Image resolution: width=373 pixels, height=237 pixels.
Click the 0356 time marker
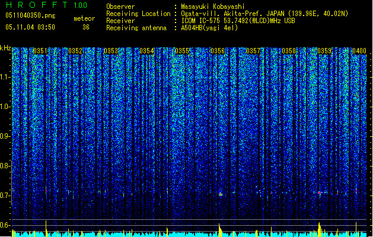218,51
